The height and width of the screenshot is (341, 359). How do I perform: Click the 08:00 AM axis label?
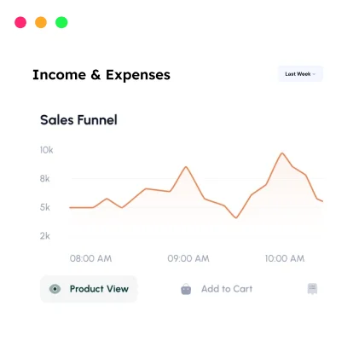90,258
